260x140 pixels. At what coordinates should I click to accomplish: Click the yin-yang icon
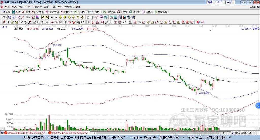point(198,22)
